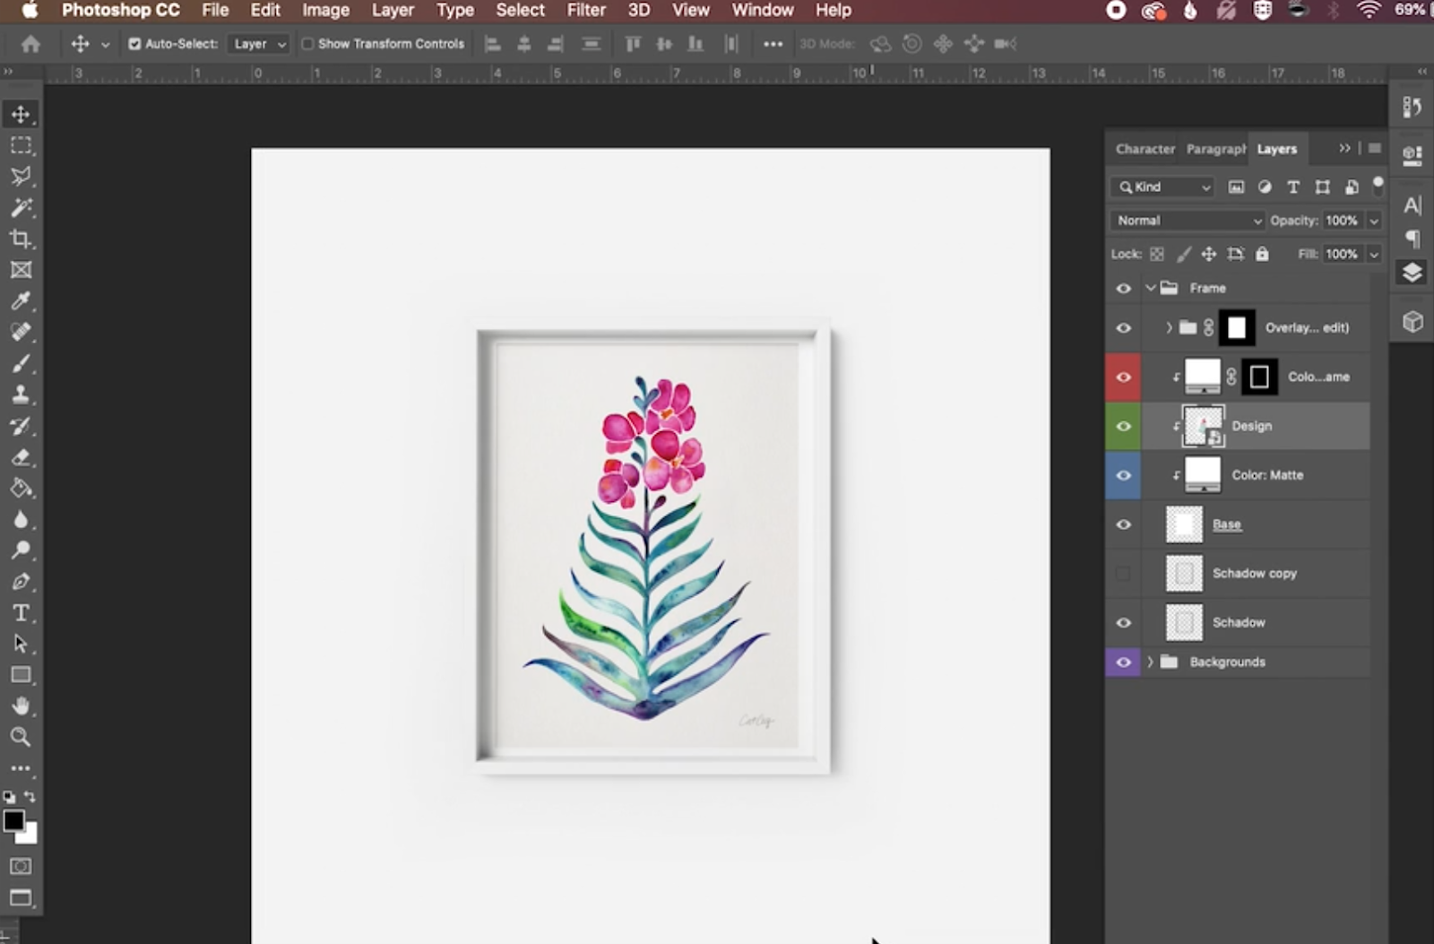Activate the Type tool
Viewport: 1434px width, 944px height.
point(22,613)
